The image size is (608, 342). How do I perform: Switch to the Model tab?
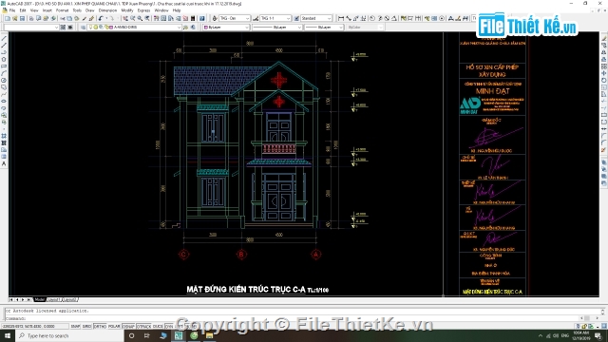39,300
